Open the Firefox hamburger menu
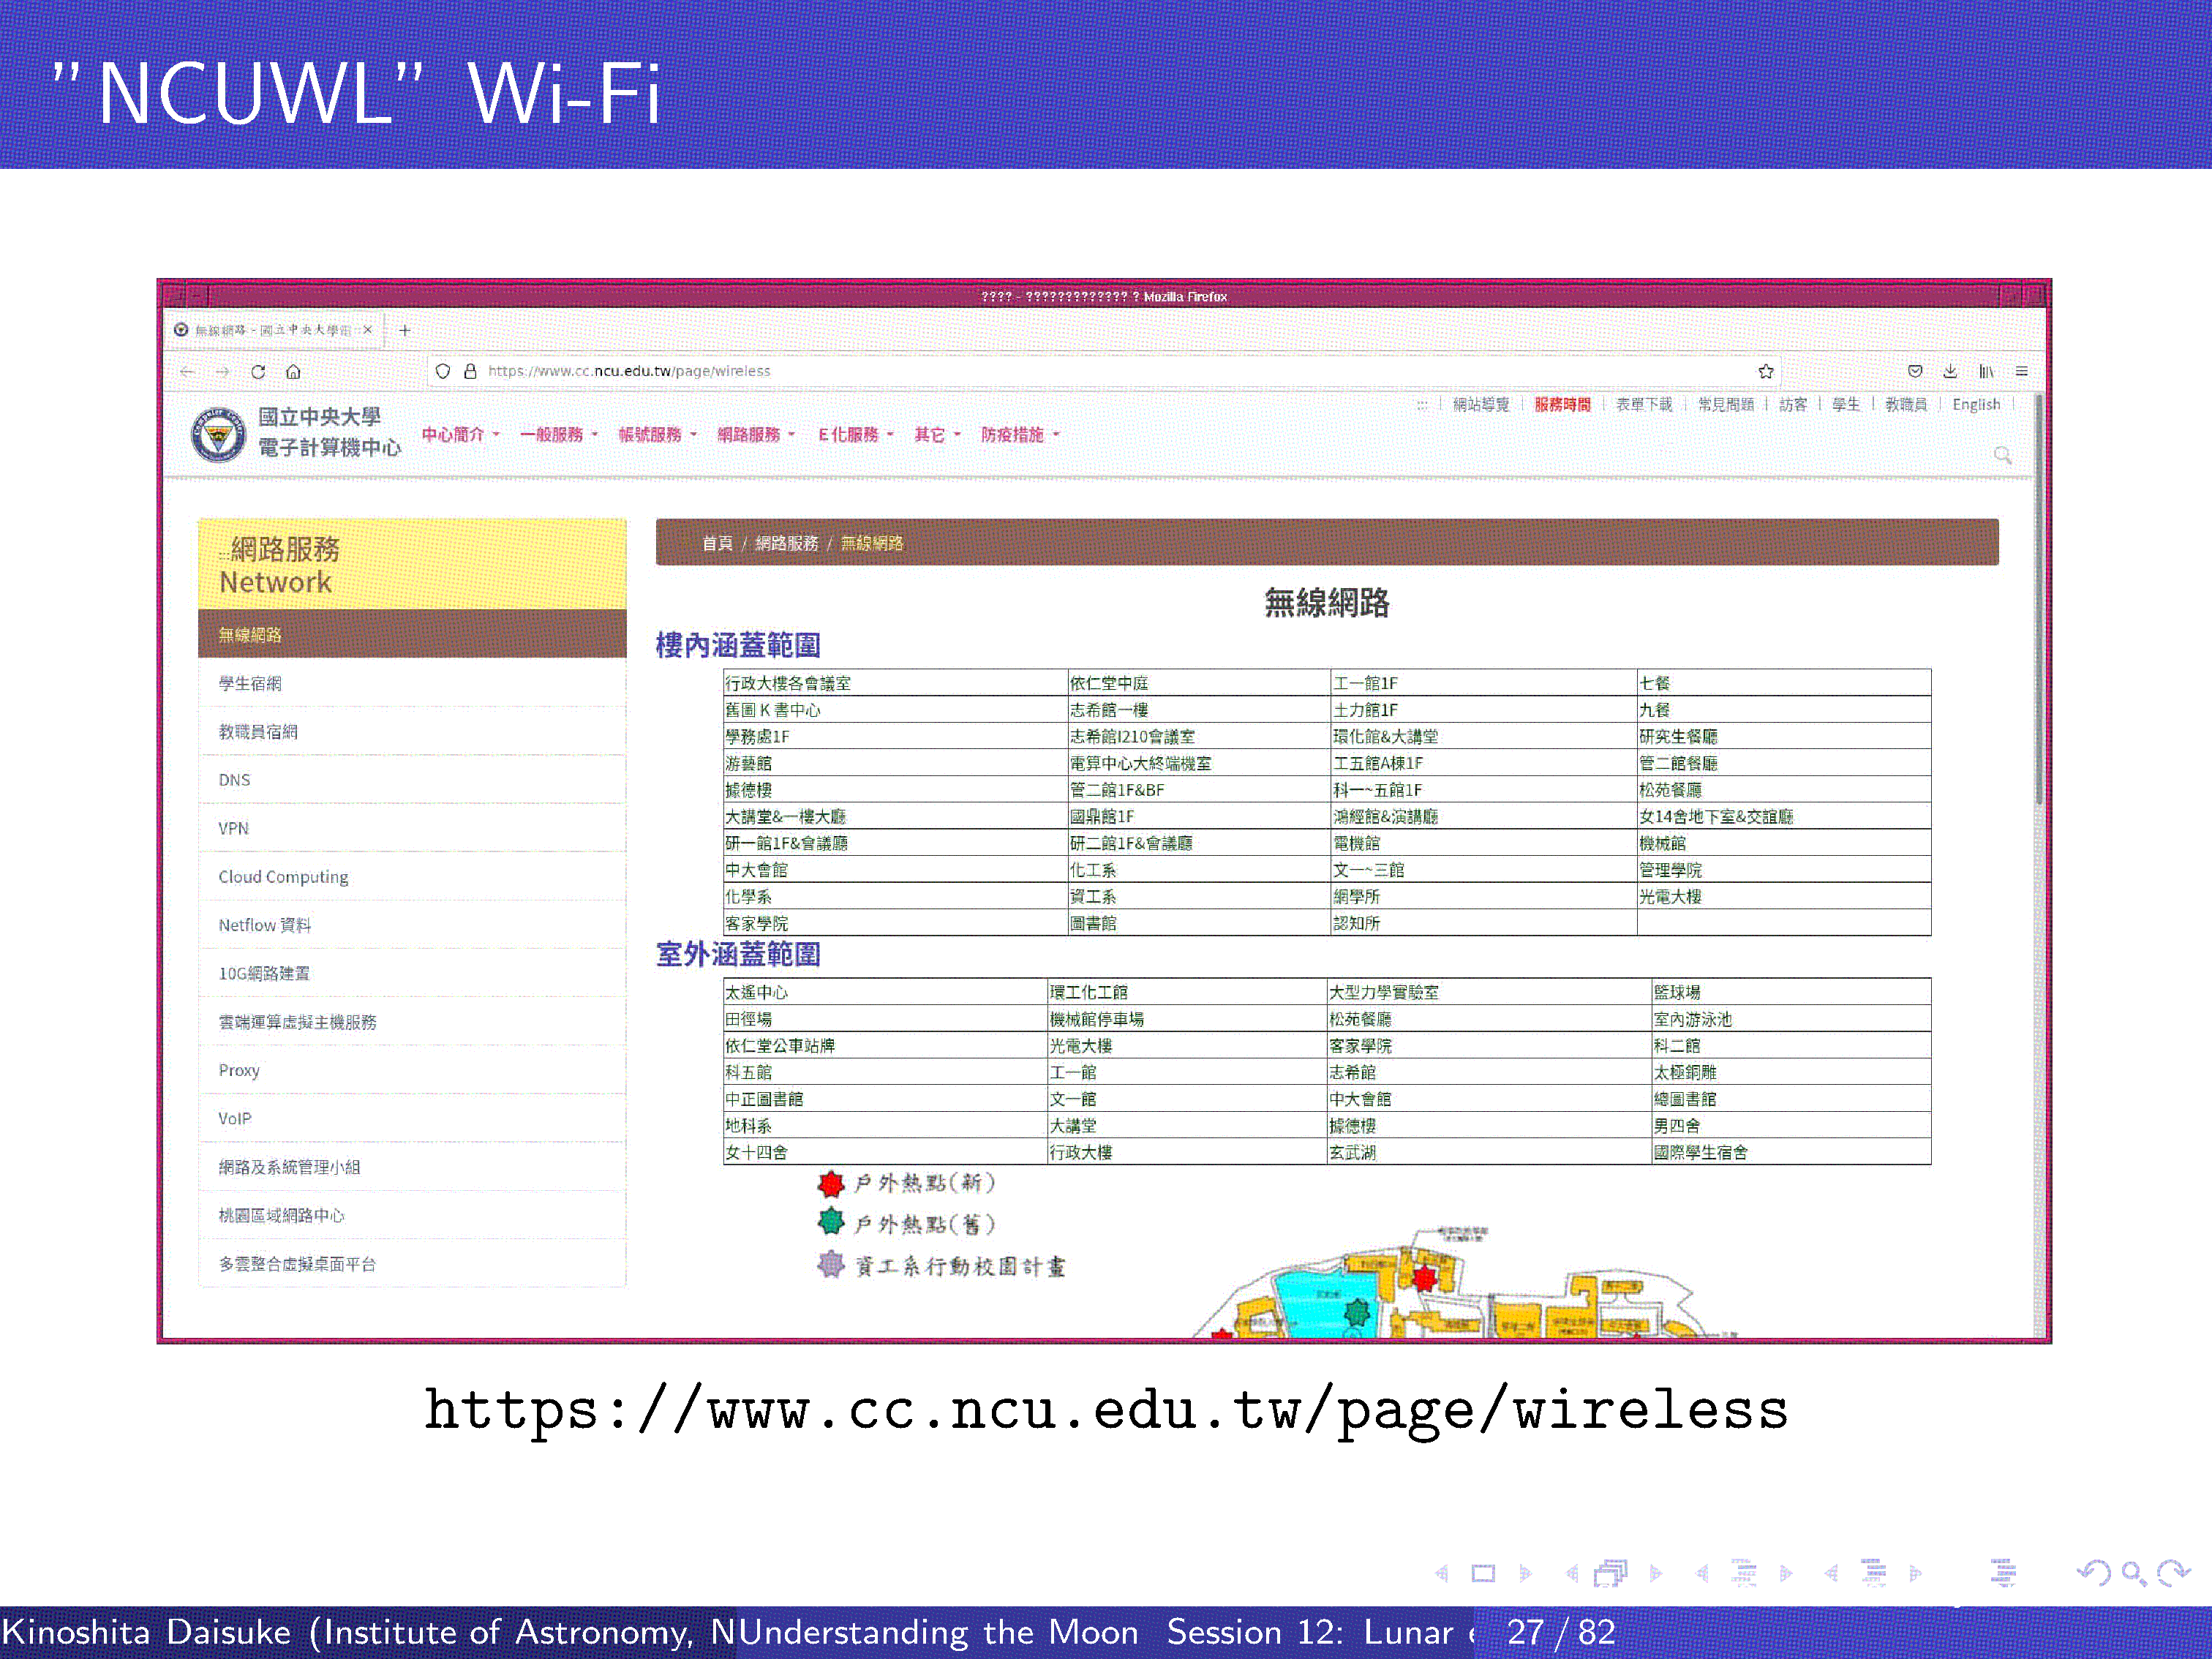The width and height of the screenshot is (2212, 1659). coord(2021,371)
